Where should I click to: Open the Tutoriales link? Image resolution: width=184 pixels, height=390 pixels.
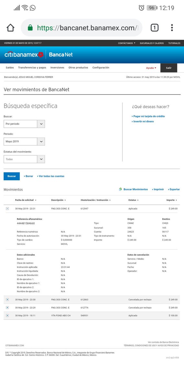click(174, 43)
